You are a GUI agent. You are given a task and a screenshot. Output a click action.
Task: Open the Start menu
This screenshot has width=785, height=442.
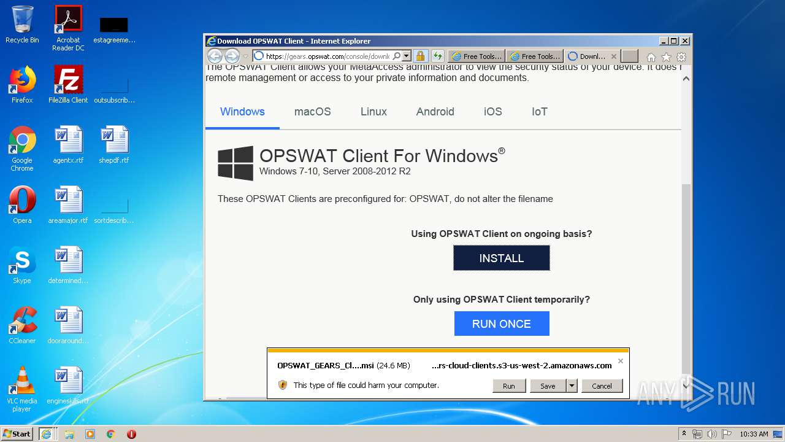(17, 433)
